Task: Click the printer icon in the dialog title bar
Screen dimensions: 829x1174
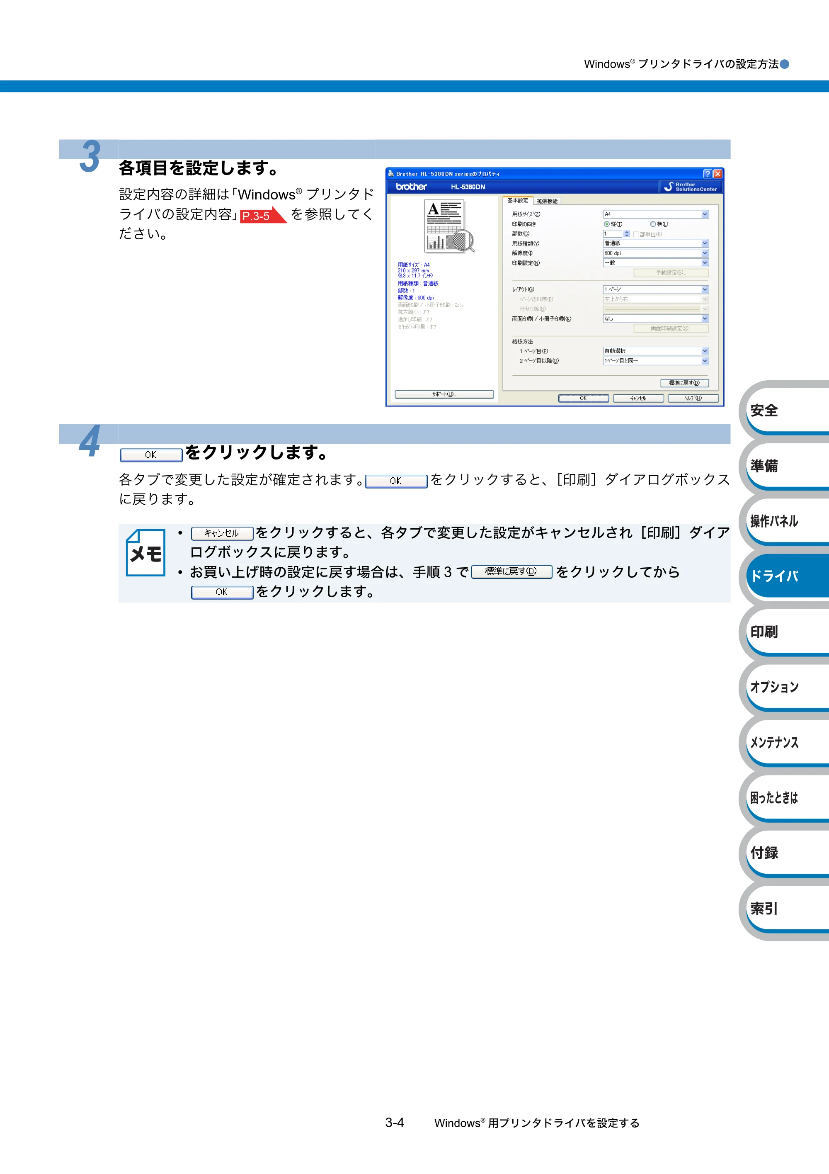Action: click(391, 173)
